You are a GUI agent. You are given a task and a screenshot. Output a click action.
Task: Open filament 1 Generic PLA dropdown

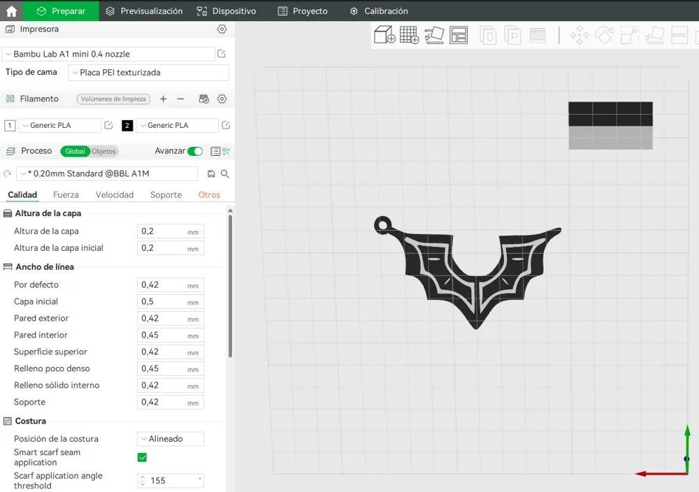click(x=59, y=125)
